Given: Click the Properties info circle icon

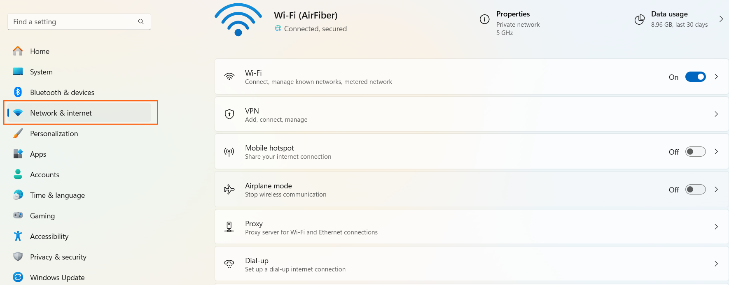Looking at the screenshot, I should pyautogui.click(x=485, y=19).
